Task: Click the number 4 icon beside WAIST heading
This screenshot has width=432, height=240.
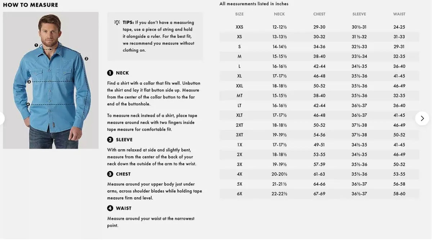Action: 110,208
